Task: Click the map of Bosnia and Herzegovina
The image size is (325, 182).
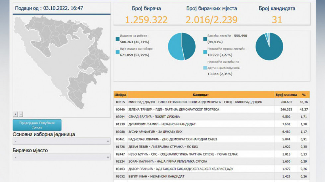Action: pyautogui.click(x=60, y=56)
